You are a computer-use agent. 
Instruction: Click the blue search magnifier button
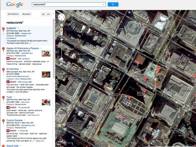pos(113,4)
